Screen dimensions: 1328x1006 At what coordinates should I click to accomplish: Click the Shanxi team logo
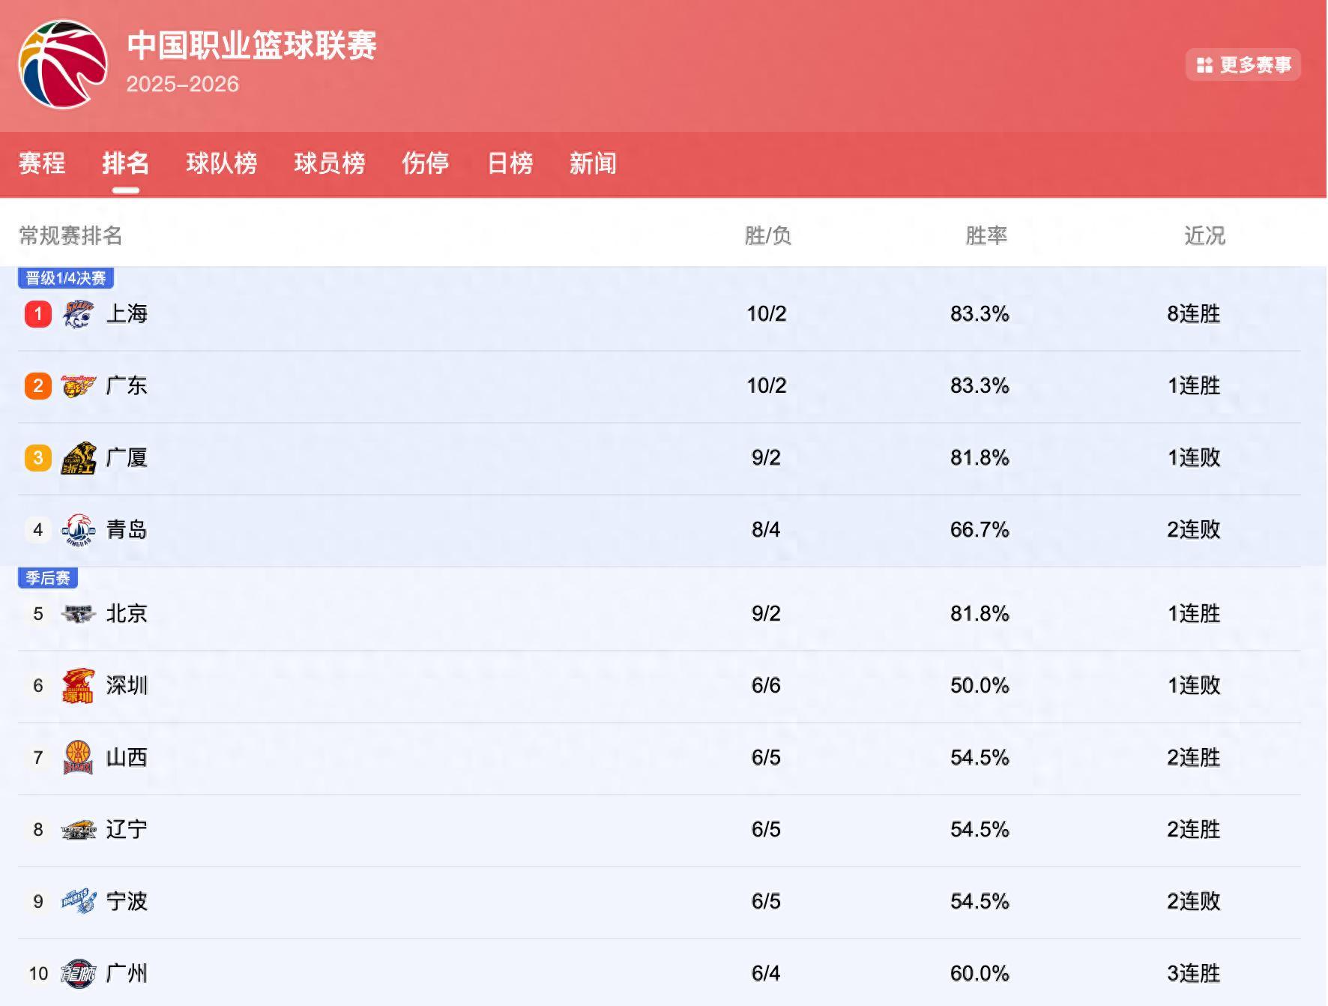tap(79, 757)
